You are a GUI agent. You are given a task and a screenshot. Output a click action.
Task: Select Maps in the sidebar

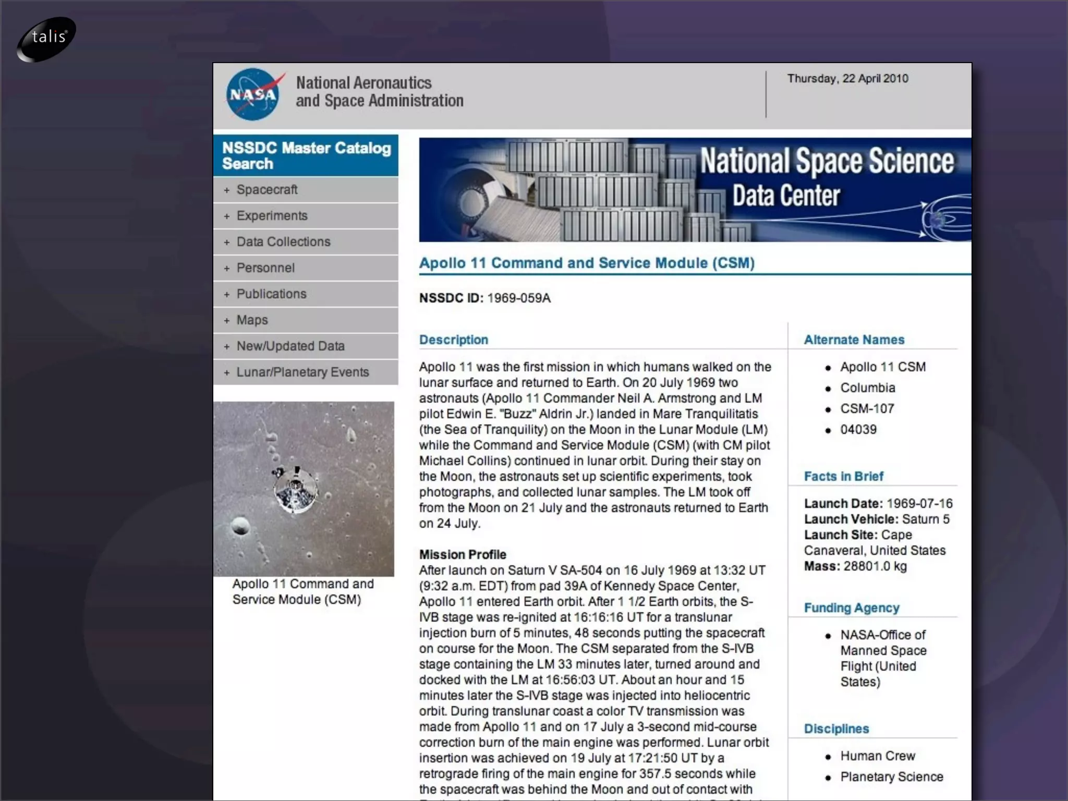point(252,320)
